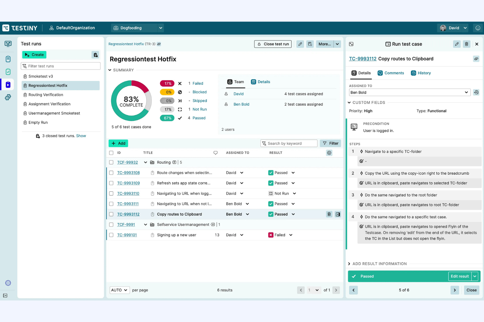Switch to the History tab
This screenshot has width=484, height=322.
pyautogui.click(x=421, y=73)
